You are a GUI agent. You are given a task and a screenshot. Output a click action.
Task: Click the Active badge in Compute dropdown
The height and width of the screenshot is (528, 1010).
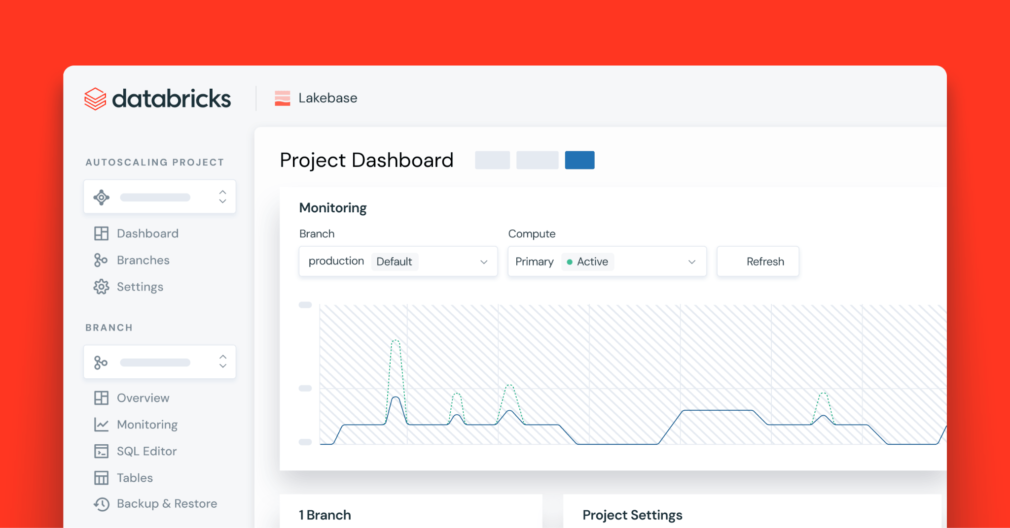[587, 262]
